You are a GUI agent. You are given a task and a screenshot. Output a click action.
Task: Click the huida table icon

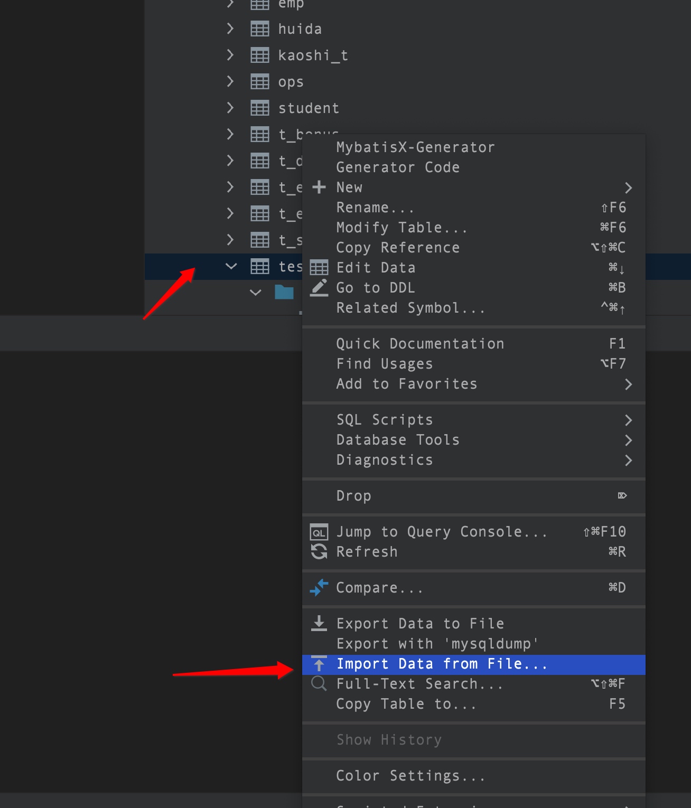click(259, 29)
